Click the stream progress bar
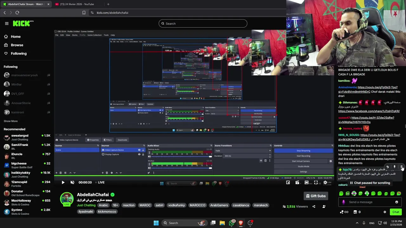Viewport: 406px width, 228px height. (194, 176)
